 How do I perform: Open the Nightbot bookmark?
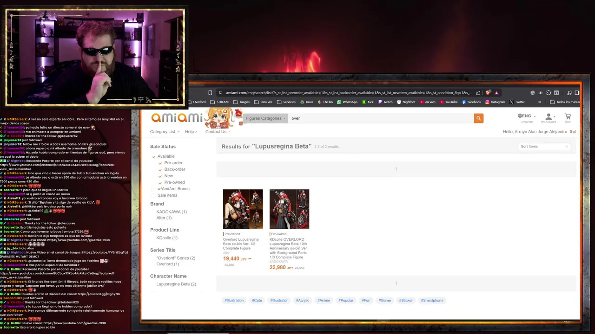406,102
